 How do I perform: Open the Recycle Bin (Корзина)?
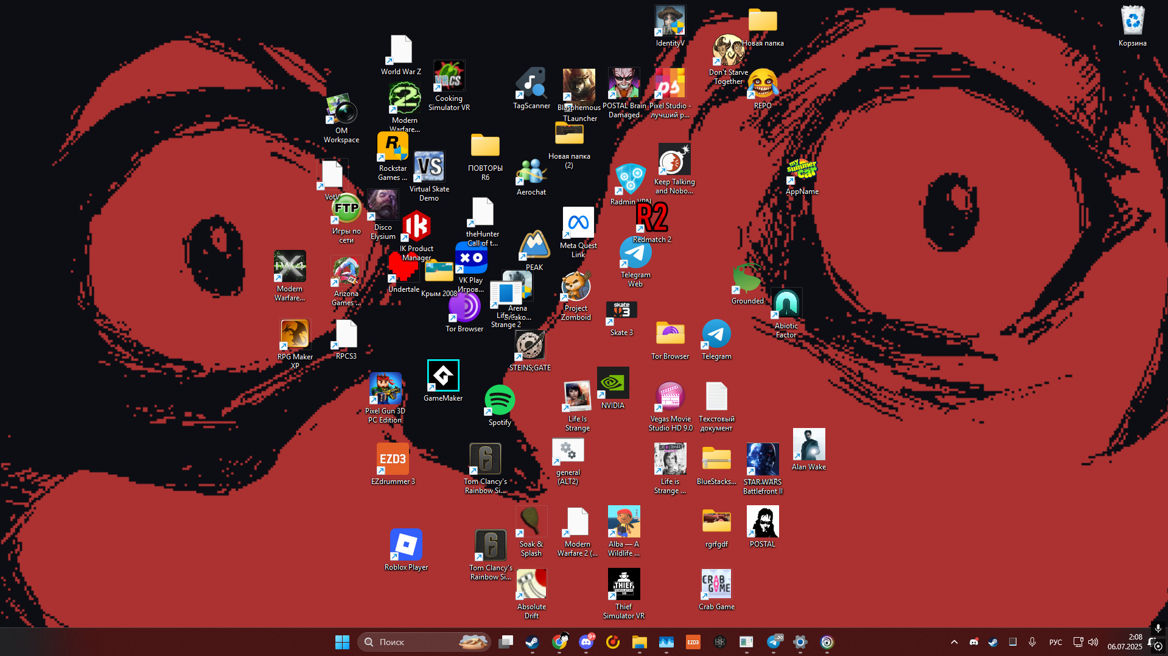point(1132,21)
